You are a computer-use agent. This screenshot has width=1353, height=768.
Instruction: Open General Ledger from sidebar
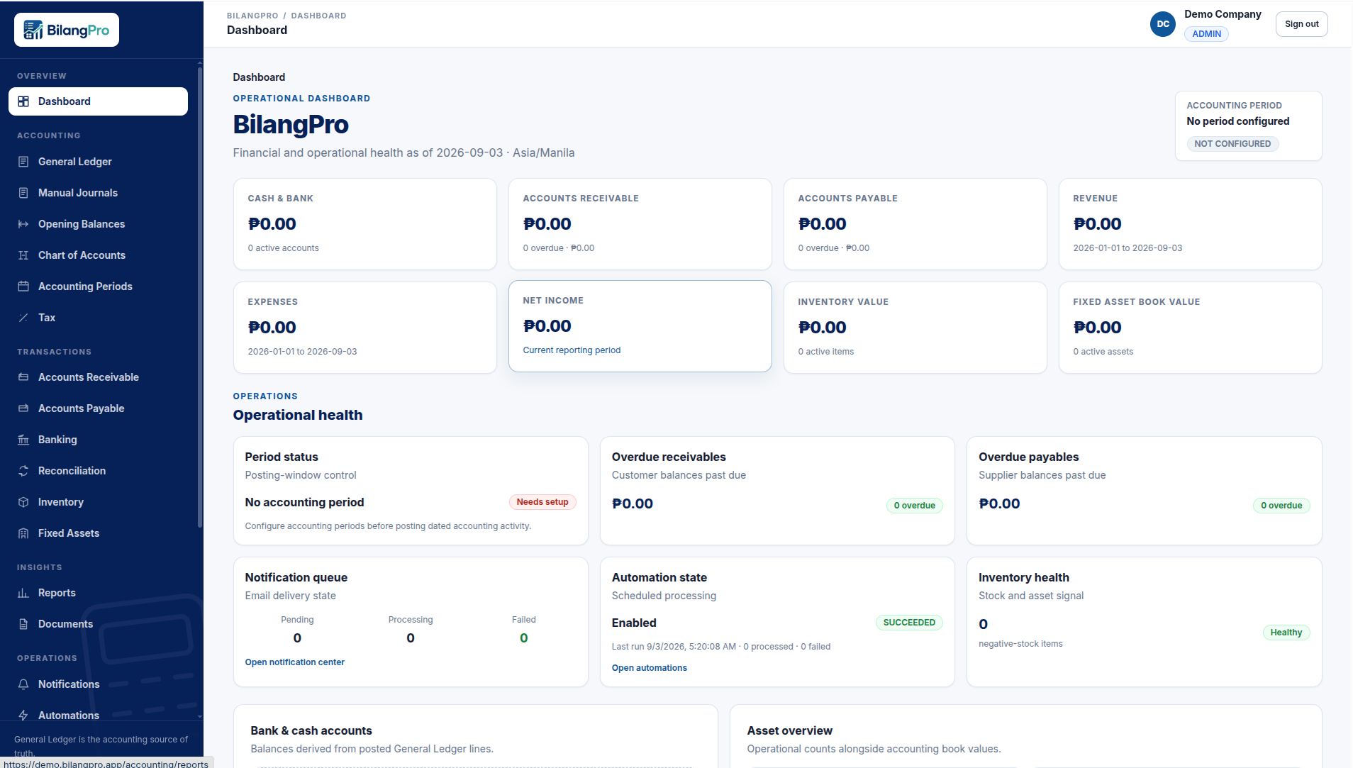pos(98,162)
